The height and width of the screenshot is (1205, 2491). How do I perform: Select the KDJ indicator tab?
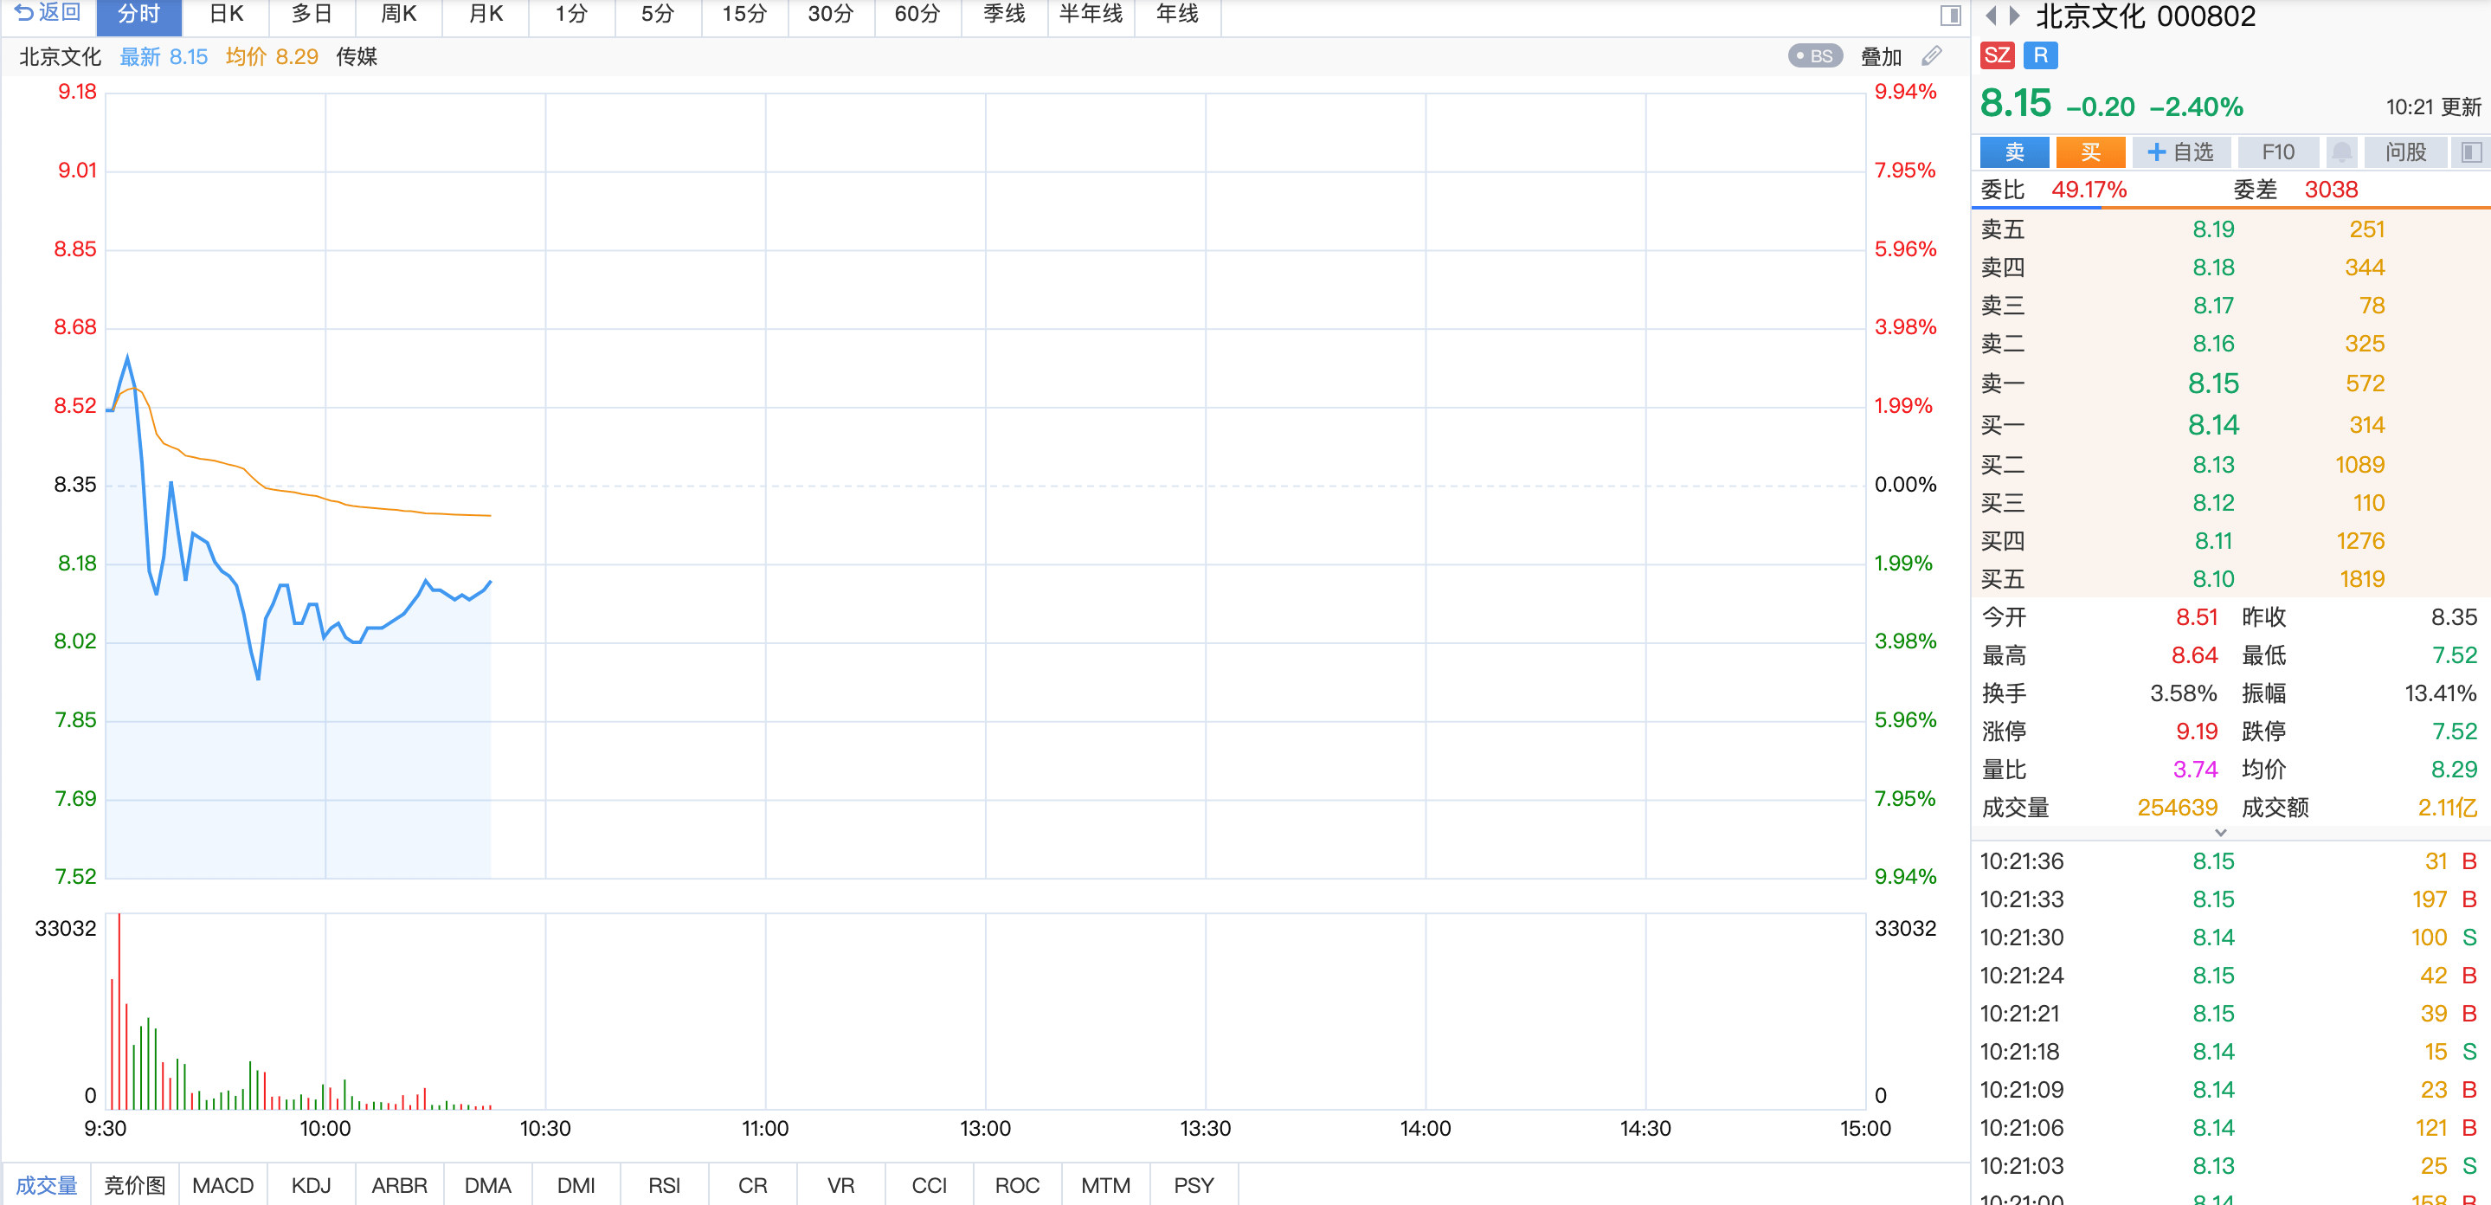point(311,1185)
